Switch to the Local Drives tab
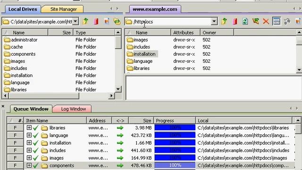The width and height of the screenshot is (302, 170). tap(23, 9)
